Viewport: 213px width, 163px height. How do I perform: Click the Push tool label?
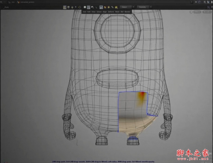[x=6, y=7]
